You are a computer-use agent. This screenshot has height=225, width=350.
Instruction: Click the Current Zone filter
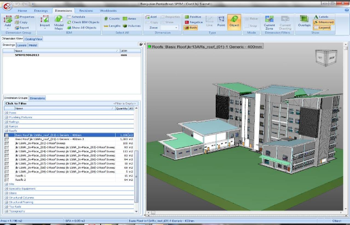(x=269, y=22)
